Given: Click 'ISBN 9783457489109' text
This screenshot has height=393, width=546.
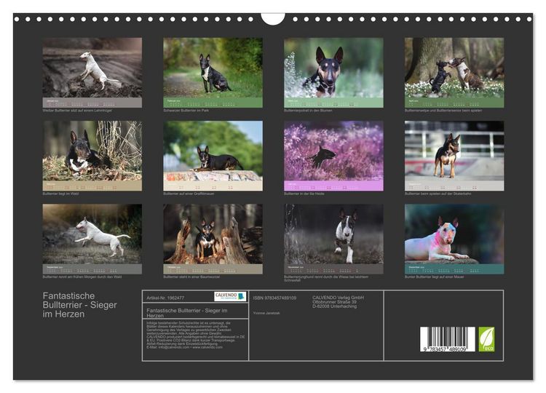Looking at the screenshot, I should (x=274, y=298).
